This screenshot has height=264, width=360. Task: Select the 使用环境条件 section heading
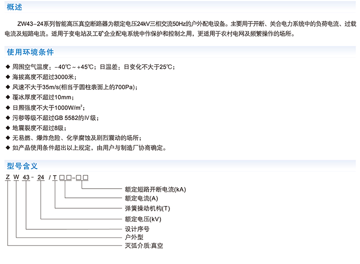click(30, 53)
